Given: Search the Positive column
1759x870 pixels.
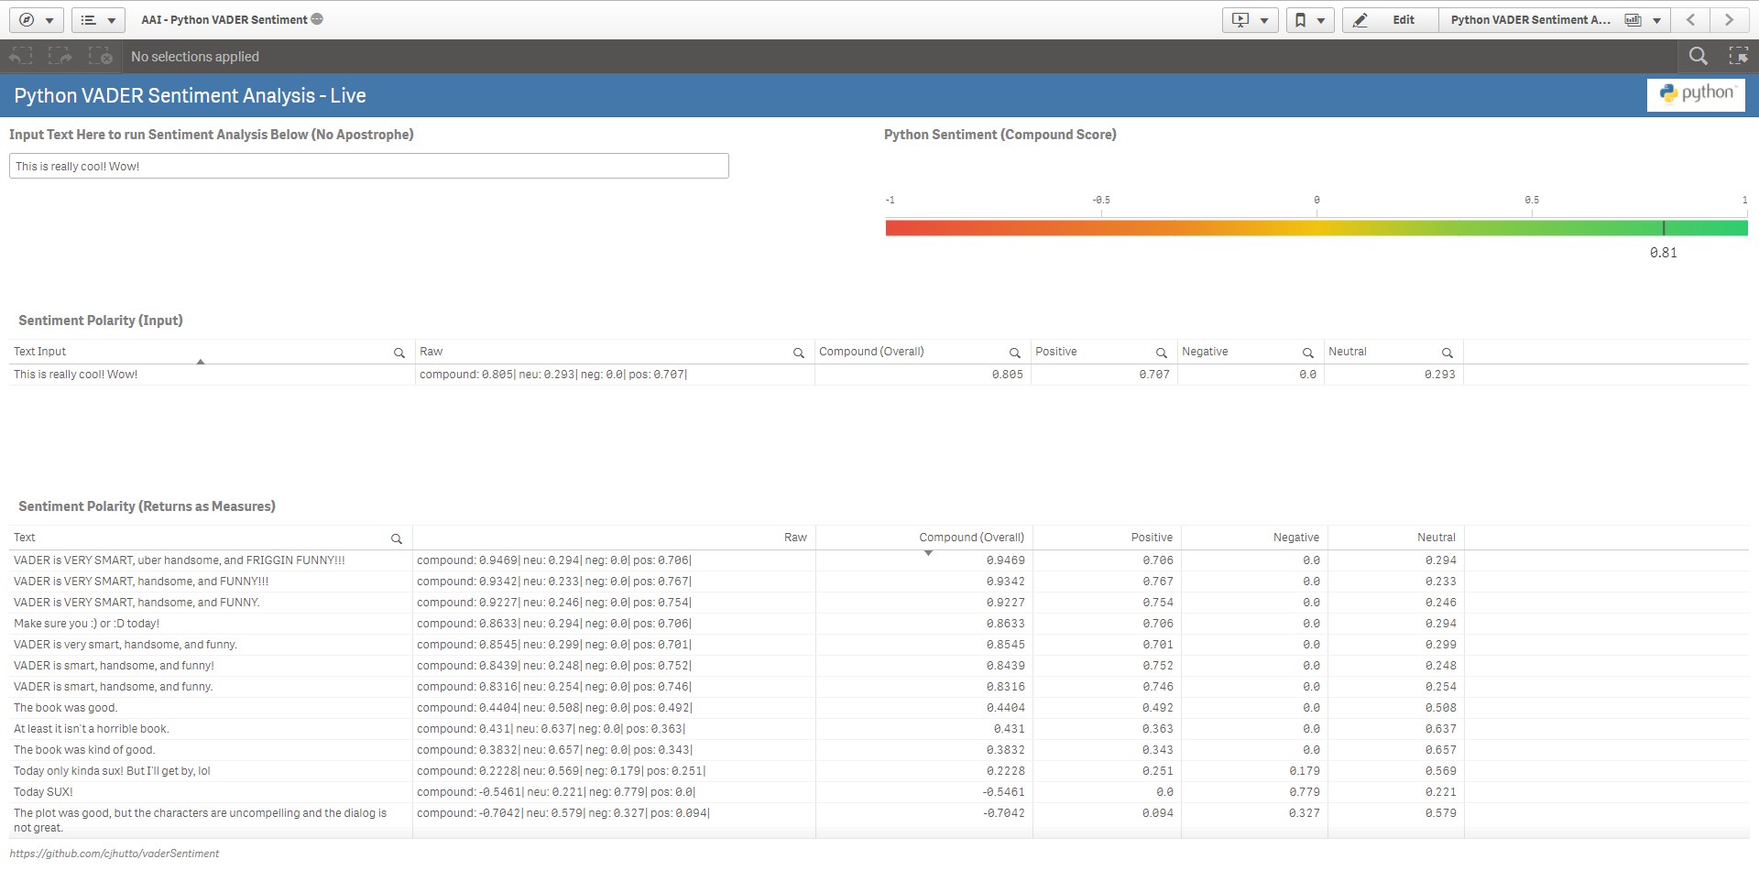Looking at the screenshot, I should point(1162,353).
